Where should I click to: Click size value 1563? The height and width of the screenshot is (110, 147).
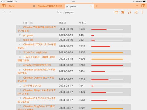(82, 100)
